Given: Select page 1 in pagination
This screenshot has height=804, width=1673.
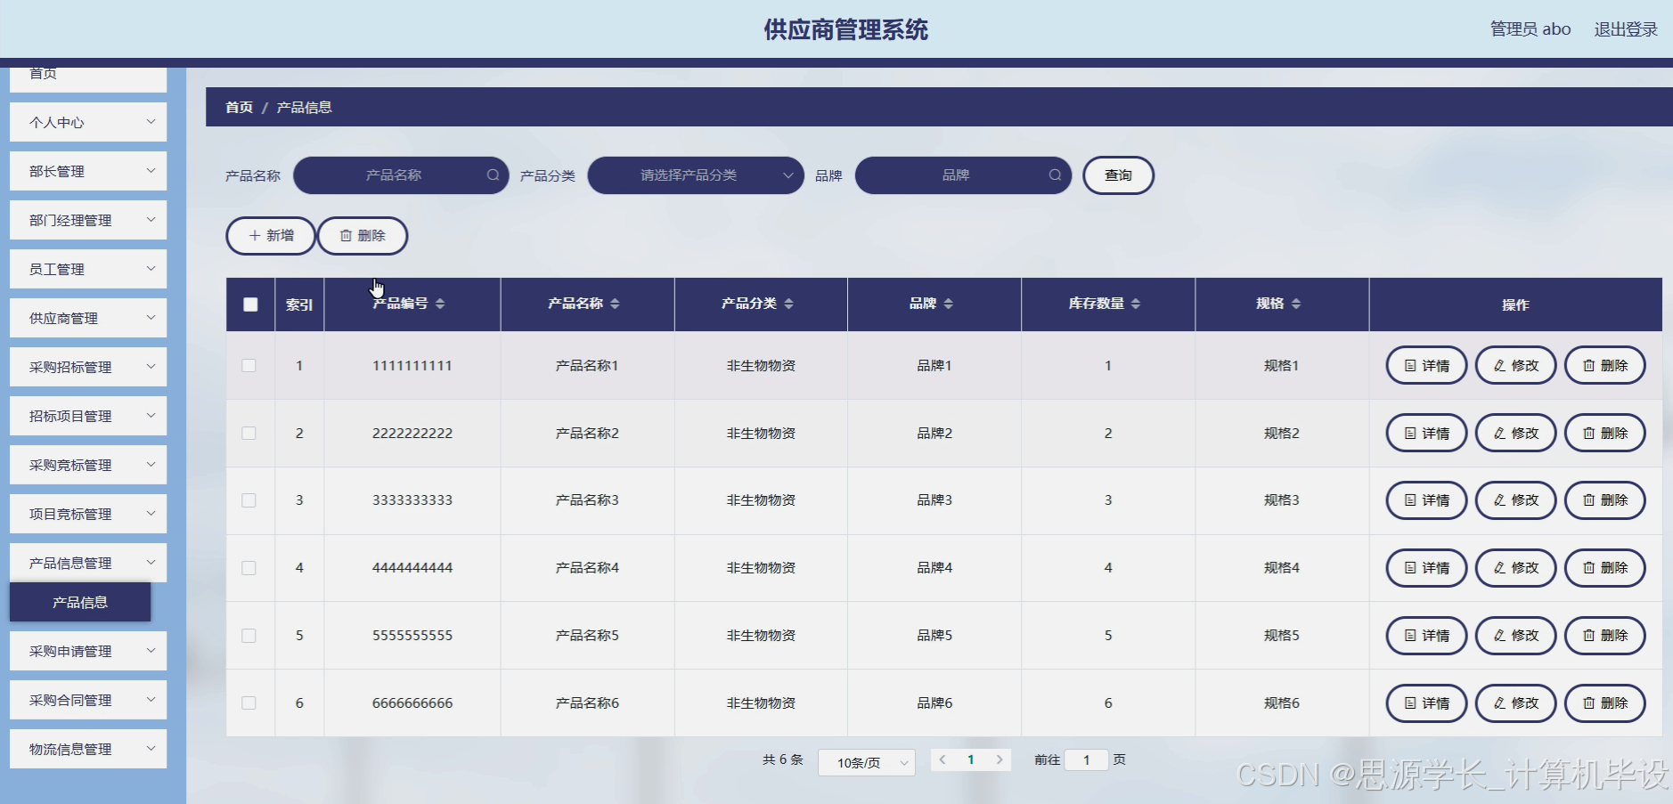Looking at the screenshot, I should (971, 759).
